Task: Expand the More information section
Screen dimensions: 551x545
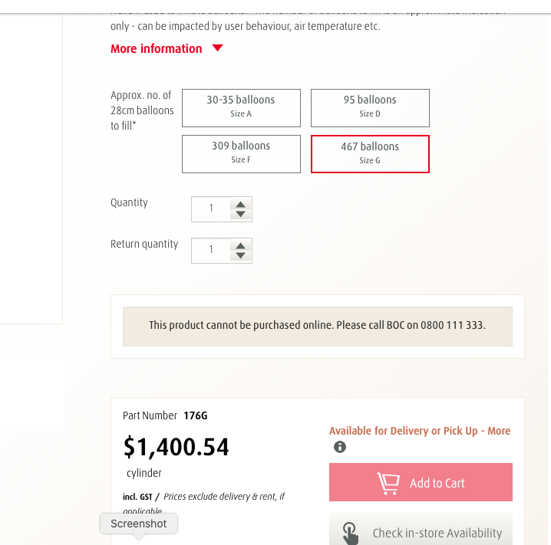Action: click(x=157, y=48)
